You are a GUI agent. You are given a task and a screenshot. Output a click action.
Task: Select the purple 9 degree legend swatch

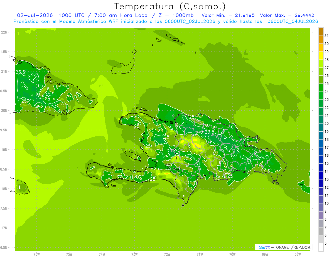click(x=321, y=215)
